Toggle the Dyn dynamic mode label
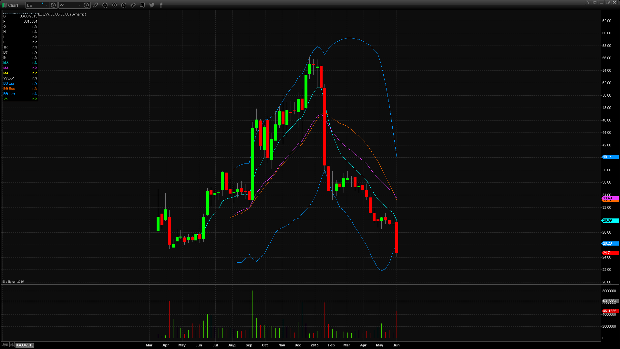Image resolution: width=620 pixels, height=349 pixels. [5, 344]
